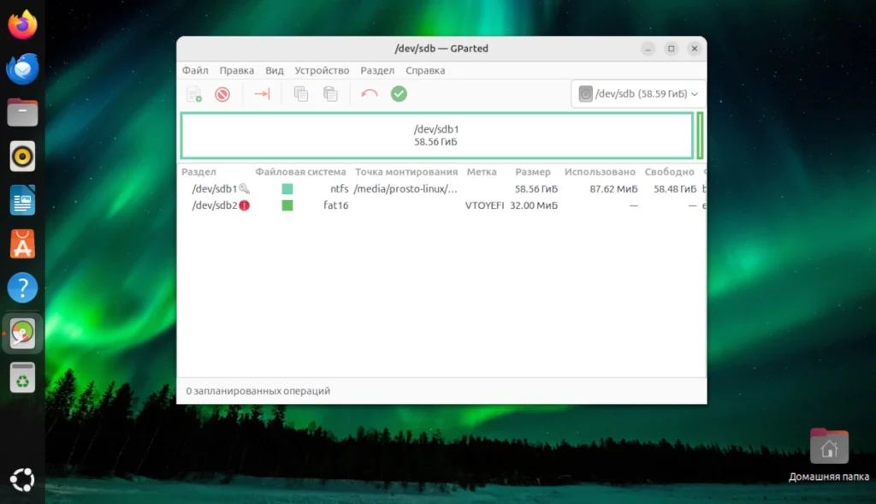Screen dimensions: 876x504
Task: Click the Использовано column header
Action: pyautogui.click(x=600, y=172)
